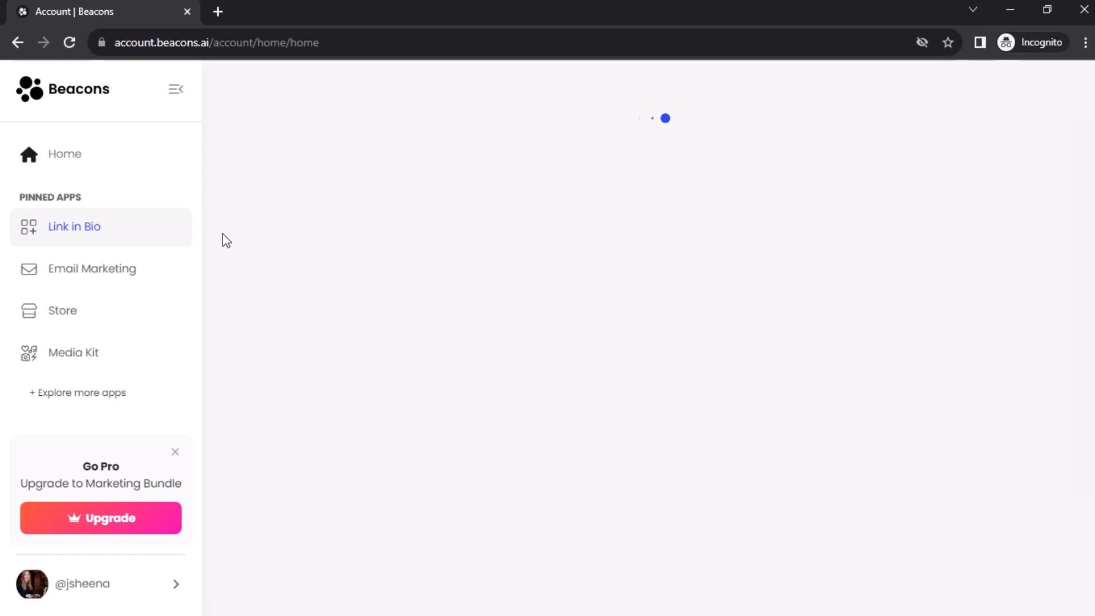
Task: Click the new tab plus button
Action: point(218,11)
